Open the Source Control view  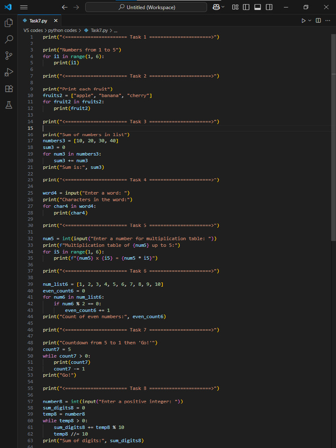(x=9, y=56)
